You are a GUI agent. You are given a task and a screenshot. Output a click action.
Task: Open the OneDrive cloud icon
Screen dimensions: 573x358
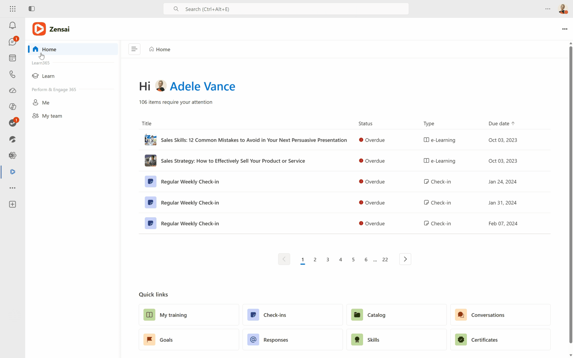(12, 90)
